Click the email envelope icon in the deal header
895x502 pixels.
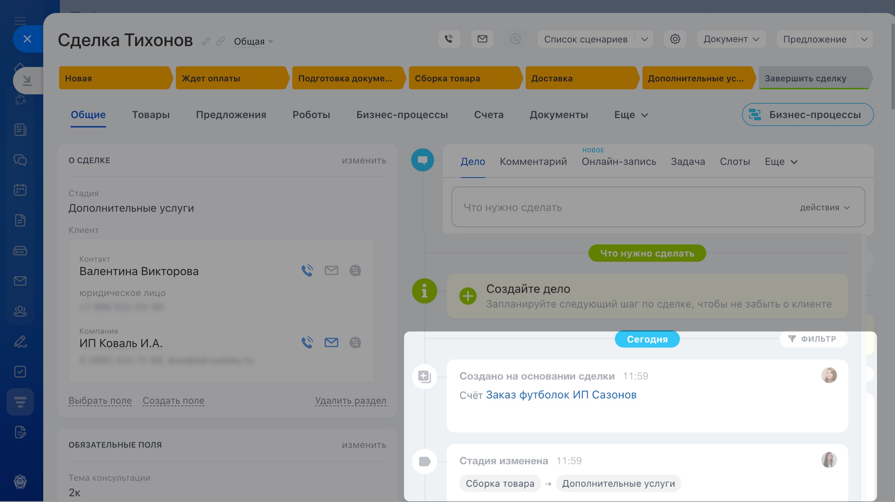pyautogui.click(x=482, y=39)
